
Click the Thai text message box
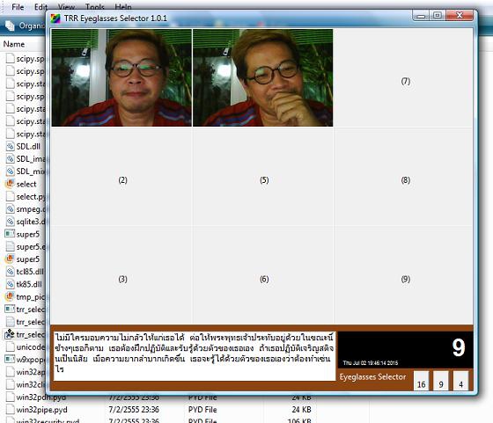click(x=195, y=356)
